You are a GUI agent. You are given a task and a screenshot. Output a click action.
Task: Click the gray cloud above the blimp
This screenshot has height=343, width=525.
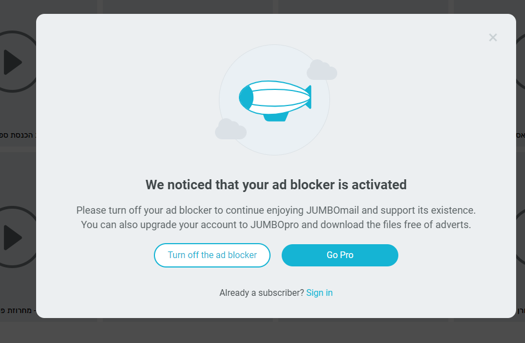[x=322, y=70]
